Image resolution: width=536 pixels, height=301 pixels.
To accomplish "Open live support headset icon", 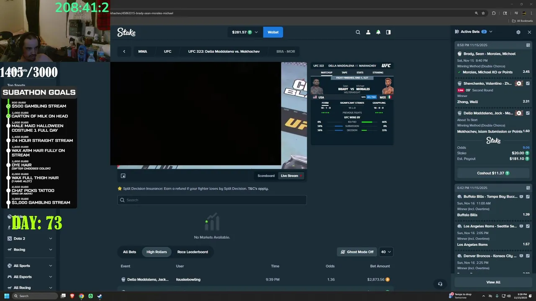I will 440,284.
